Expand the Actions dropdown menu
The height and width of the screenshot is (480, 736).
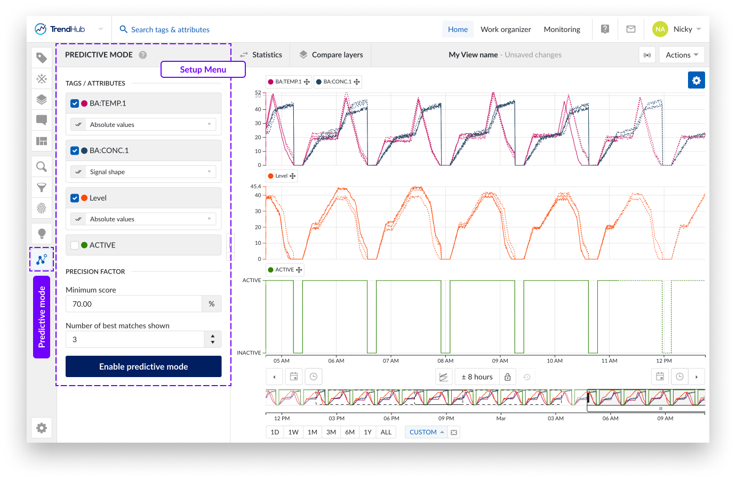(x=682, y=55)
